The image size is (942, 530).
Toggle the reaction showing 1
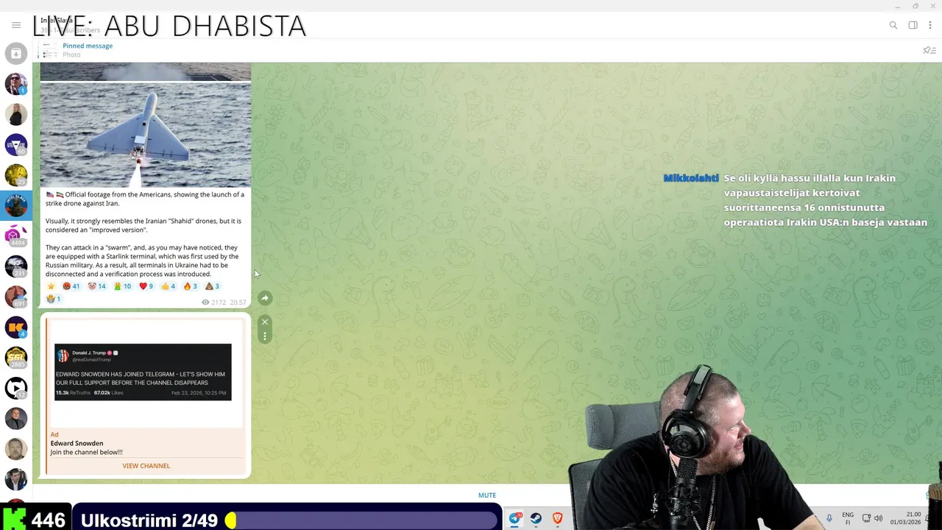click(53, 299)
